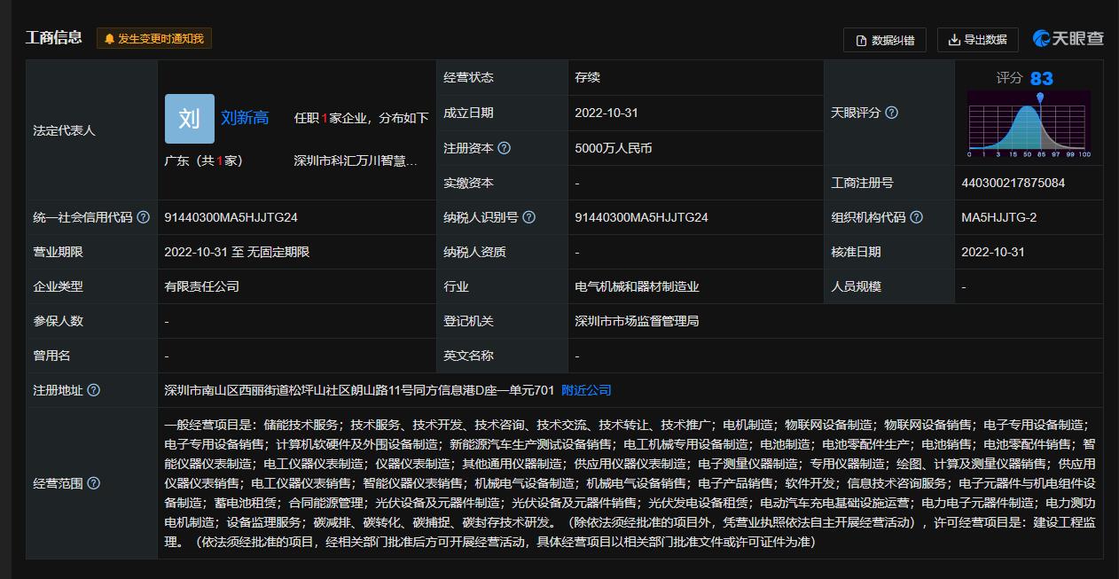Screen dimensions: 1119x579
Task: Open the 刘 legal representative avatar
Action: coord(189,119)
